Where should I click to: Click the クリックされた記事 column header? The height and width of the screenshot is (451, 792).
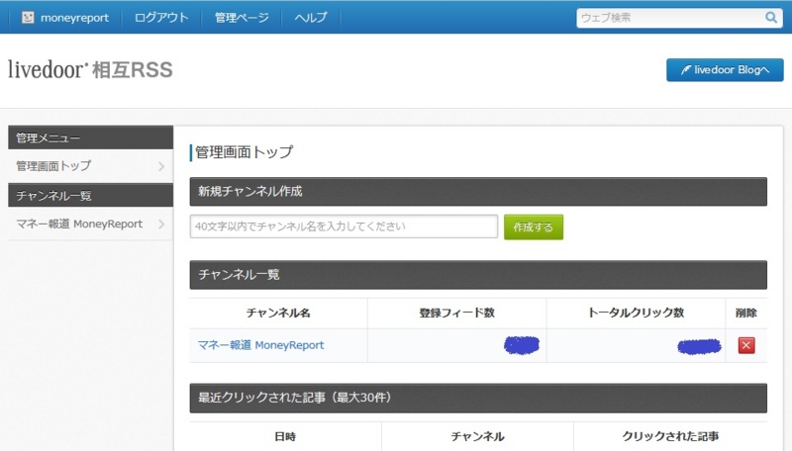[670, 436]
